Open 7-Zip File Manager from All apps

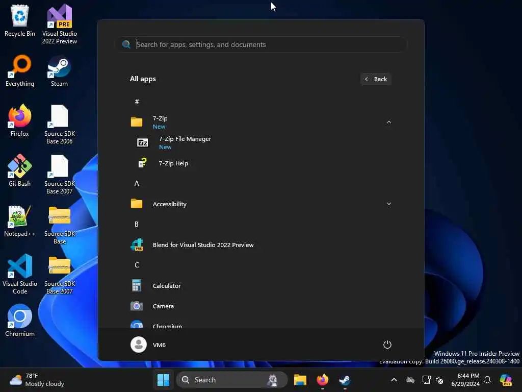pos(261,143)
